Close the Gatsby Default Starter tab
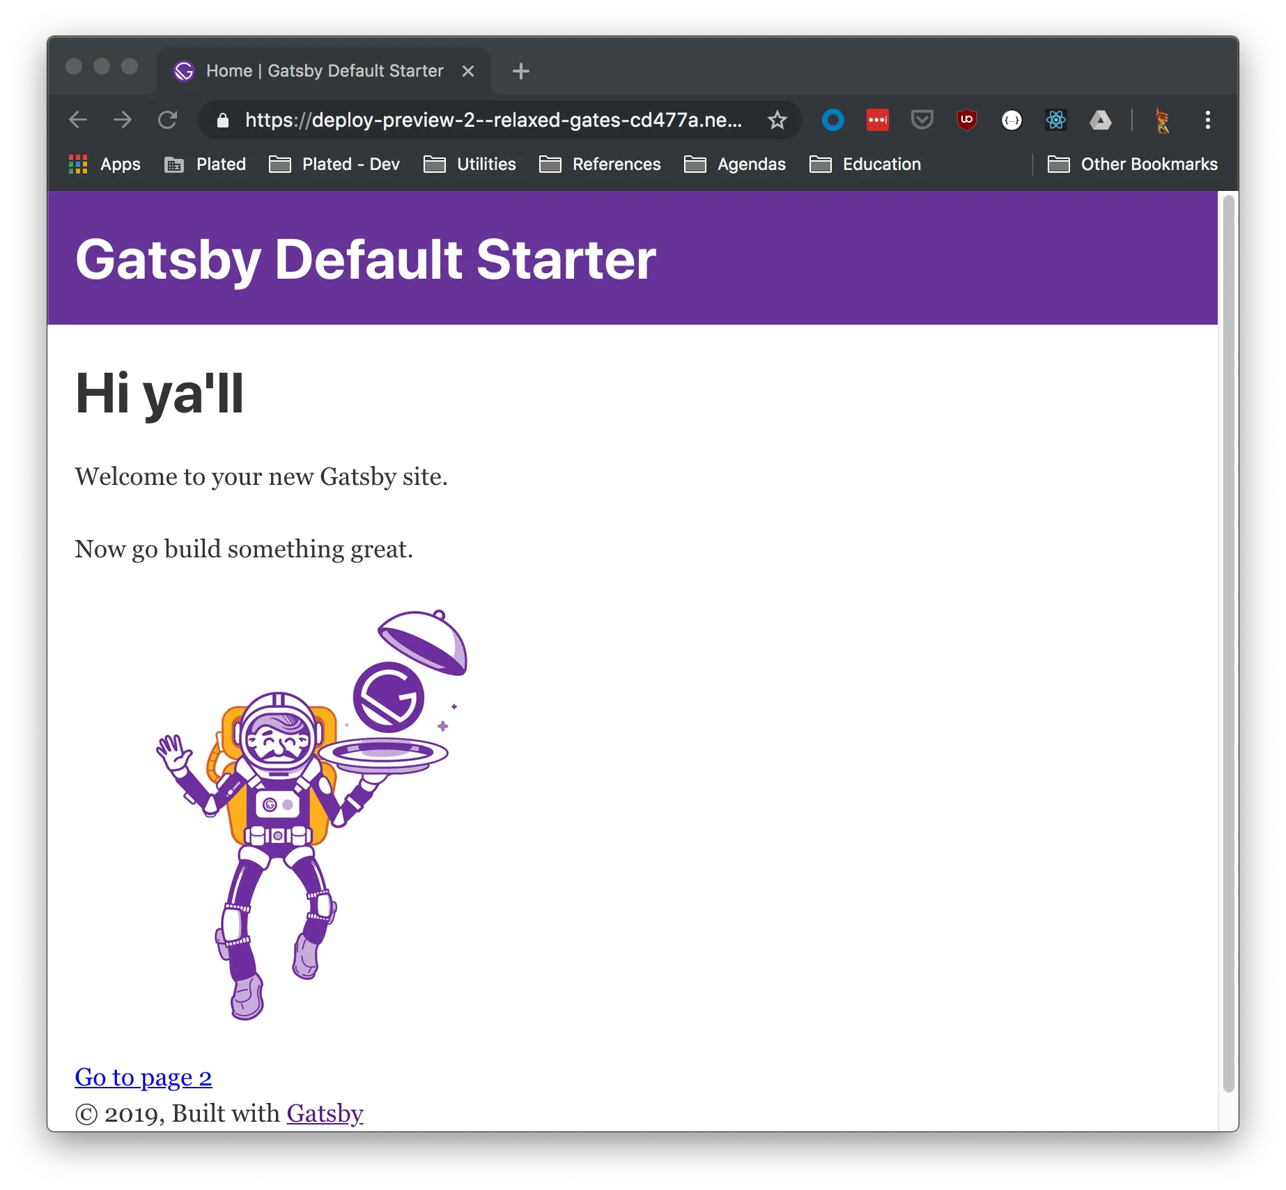Viewport: 1286px width, 1190px height. click(x=468, y=71)
